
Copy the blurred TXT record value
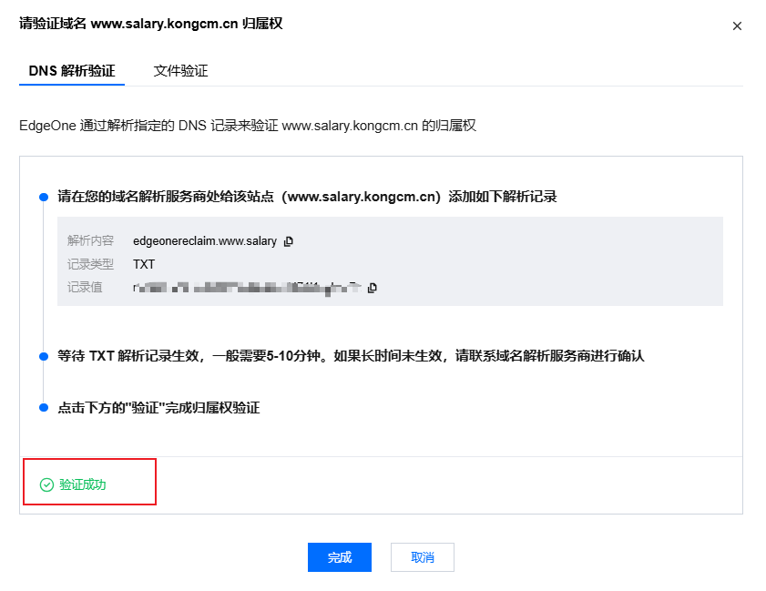[x=372, y=288]
